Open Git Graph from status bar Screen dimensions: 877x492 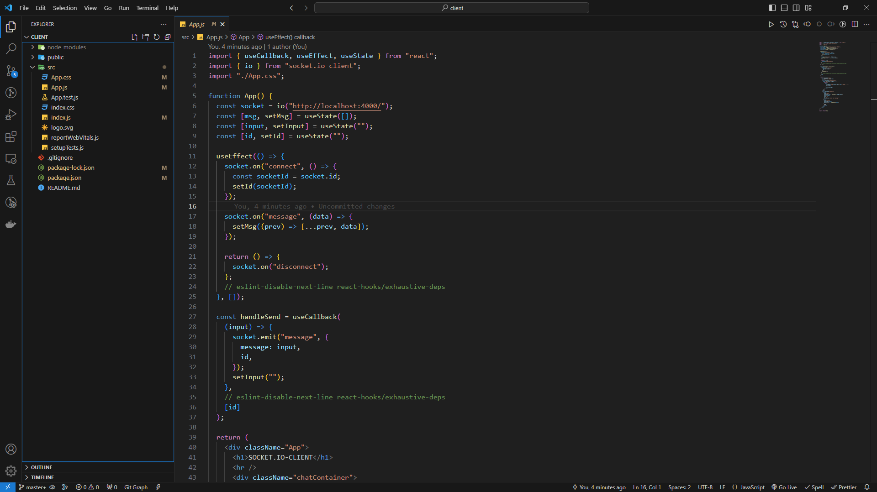136,487
